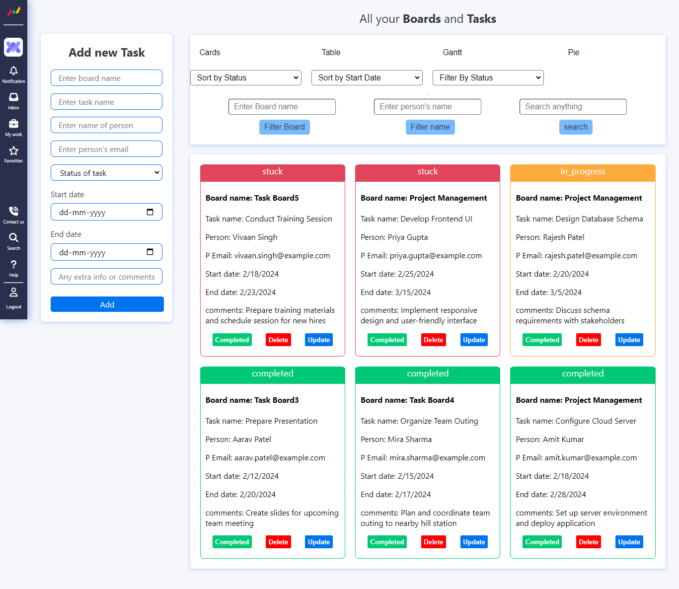Screen dimensions: 679x589
Task: Focus the Enter person's name filter field
Action: coord(428,107)
